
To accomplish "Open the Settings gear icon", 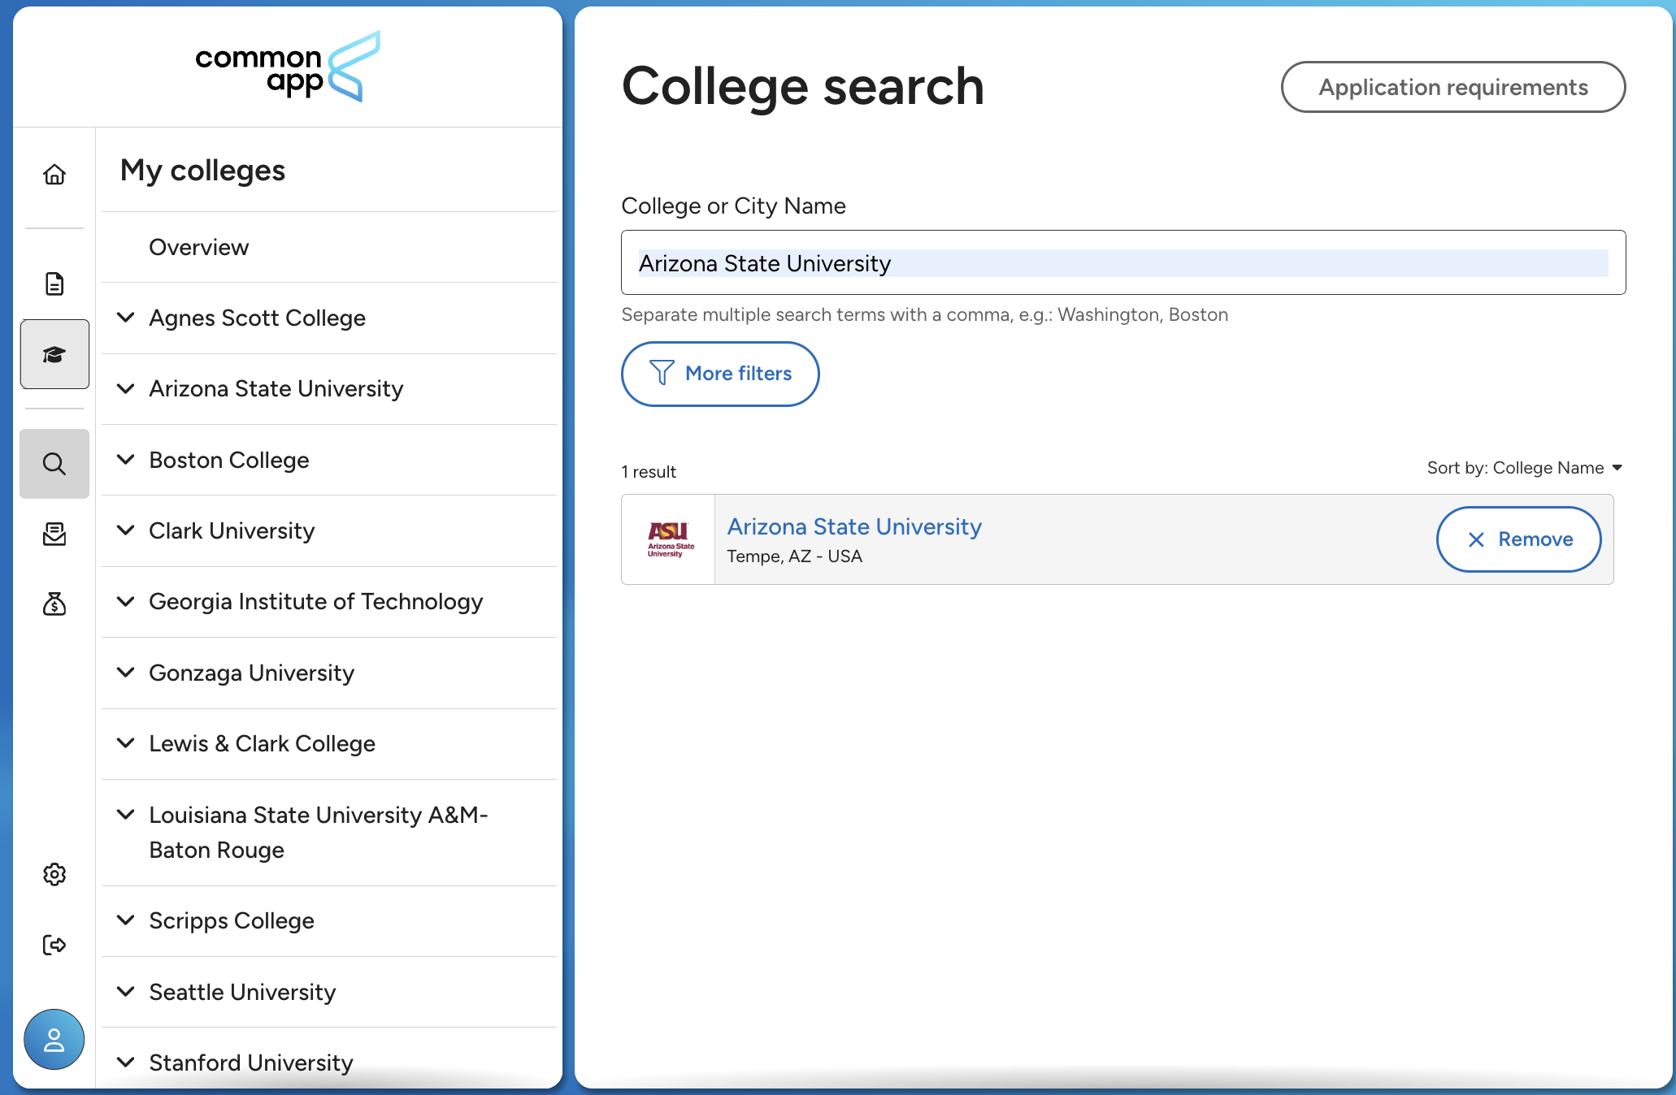I will (54, 874).
